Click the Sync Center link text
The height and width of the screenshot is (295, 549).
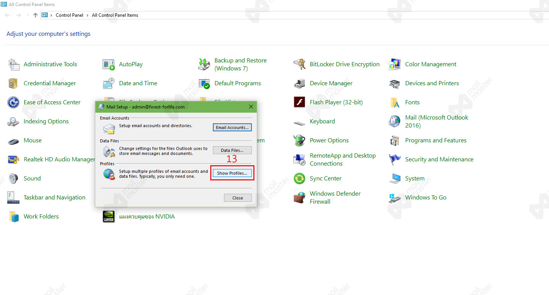[325, 179]
